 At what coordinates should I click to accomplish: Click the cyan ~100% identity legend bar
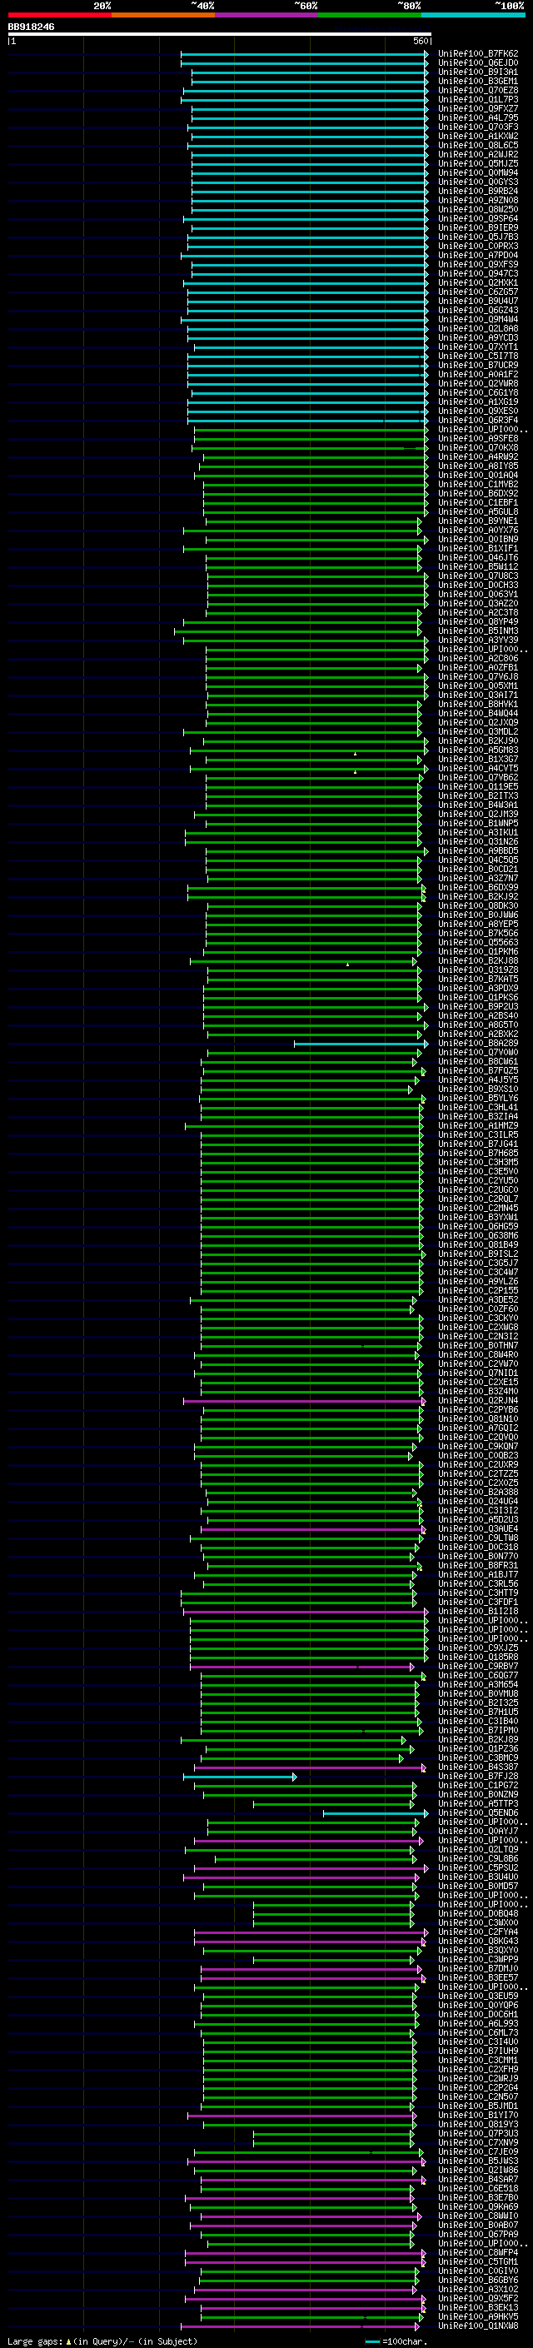click(x=473, y=15)
